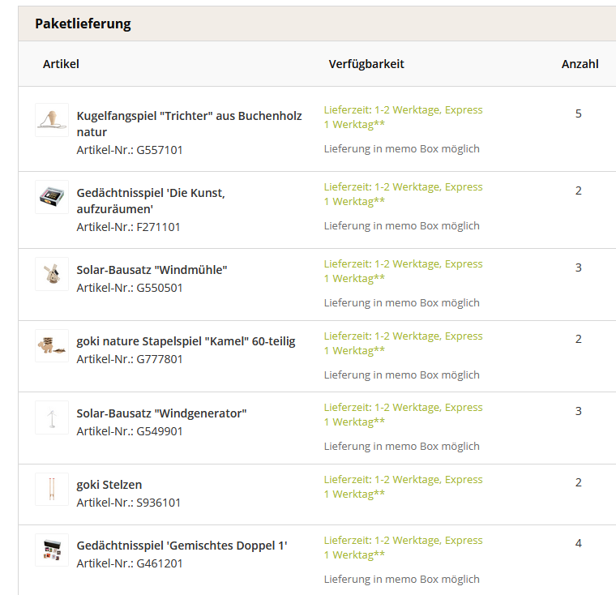
Task: Open the goki Stelzen title link
Action: click(109, 485)
